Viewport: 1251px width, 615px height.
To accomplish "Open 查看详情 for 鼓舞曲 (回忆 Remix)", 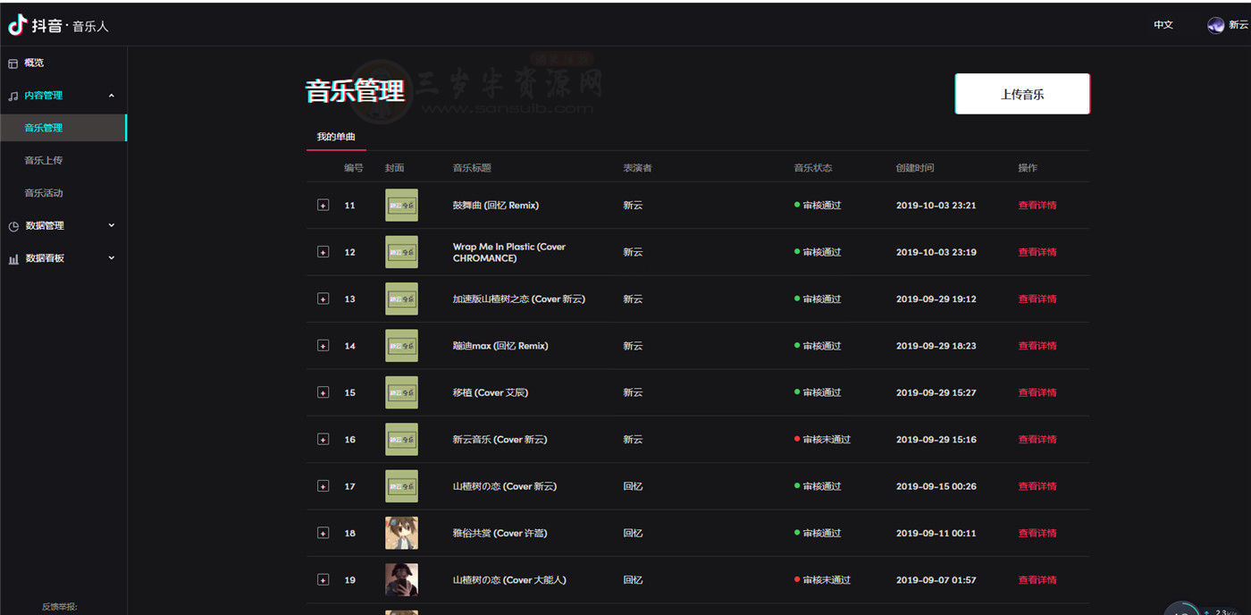I will pyautogui.click(x=1037, y=206).
